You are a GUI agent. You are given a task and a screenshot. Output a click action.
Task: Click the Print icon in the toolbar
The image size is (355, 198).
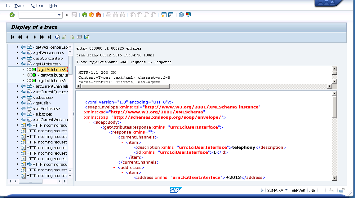[x=109, y=15]
